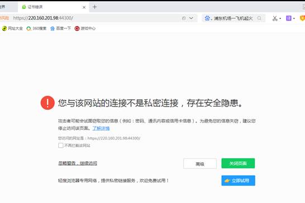Expand the scissors tool dropdown arrow

point(280,18)
